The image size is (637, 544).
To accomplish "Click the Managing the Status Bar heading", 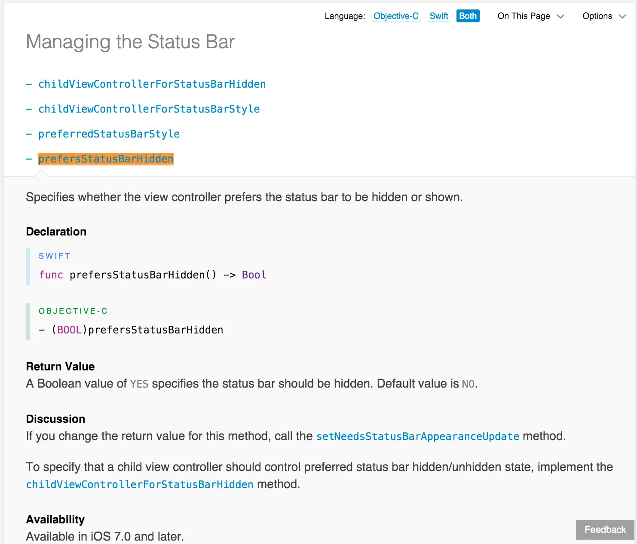I will pos(130,42).
